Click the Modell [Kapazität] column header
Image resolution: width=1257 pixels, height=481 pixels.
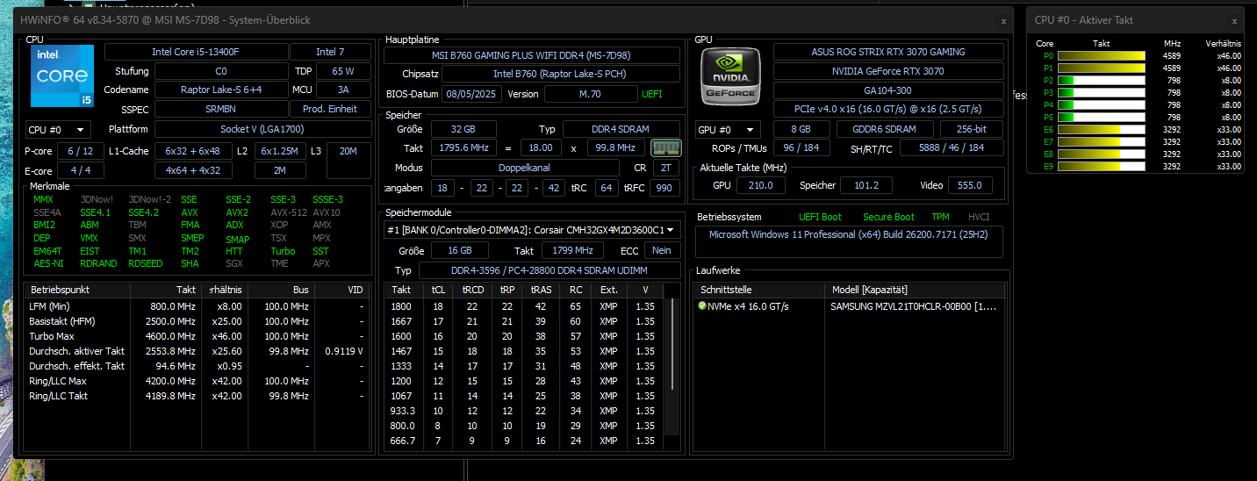tap(915, 290)
